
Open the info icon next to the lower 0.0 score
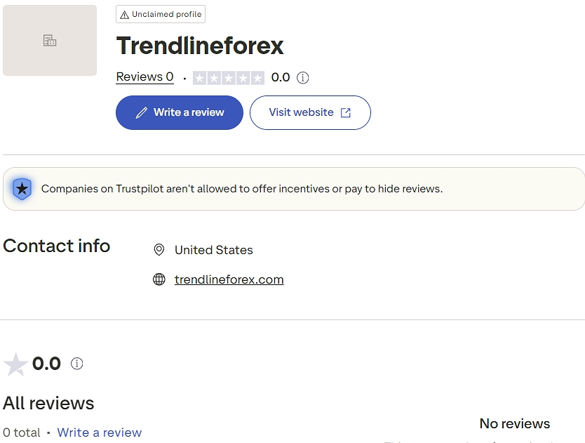coord(77,364)
